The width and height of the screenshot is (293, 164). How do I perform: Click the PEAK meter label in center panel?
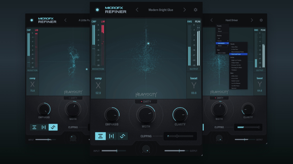point(198,22)
